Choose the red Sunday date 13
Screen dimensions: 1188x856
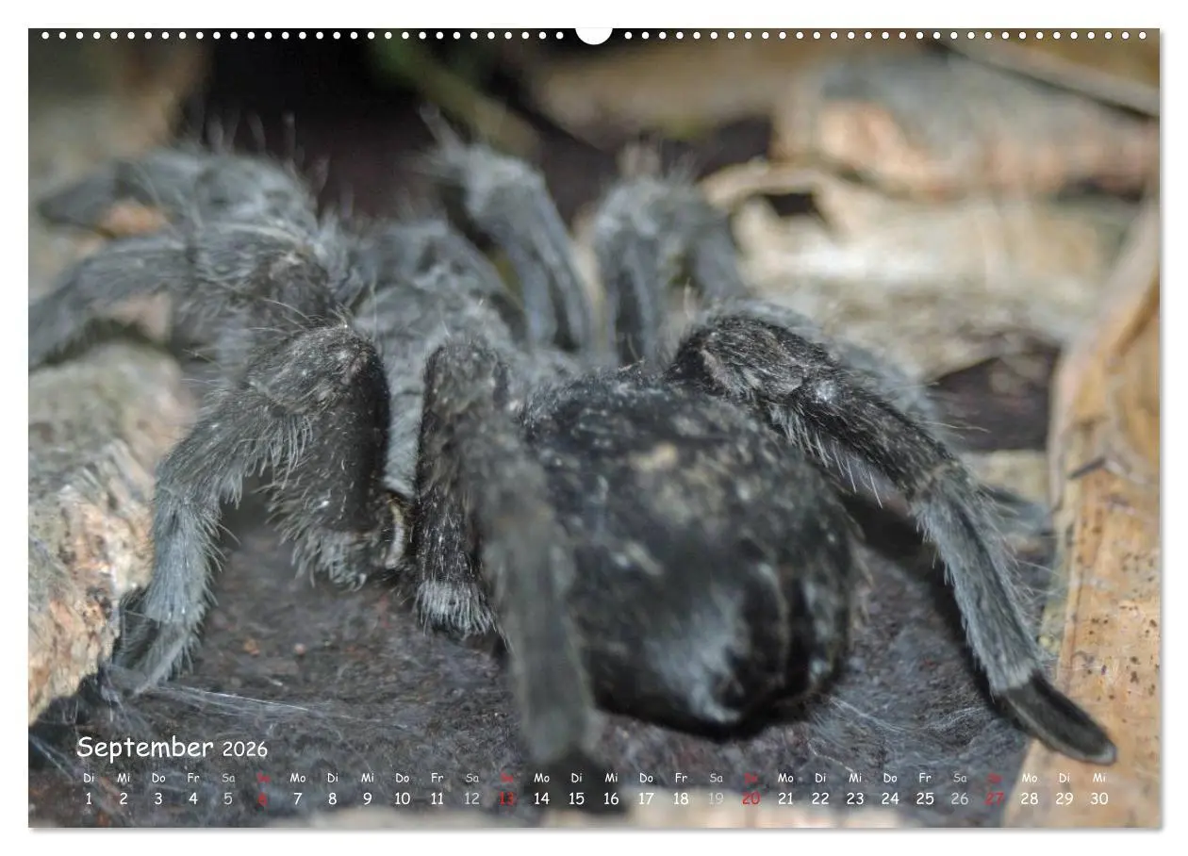pos(507,798)
